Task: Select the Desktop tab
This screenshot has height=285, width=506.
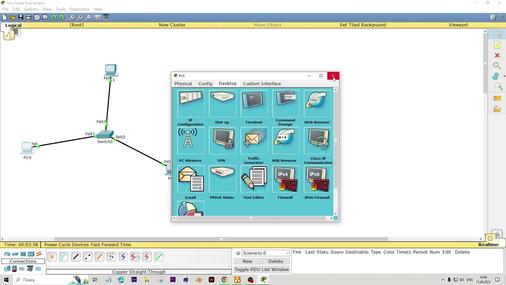Action: pyautogui.click(x=228, y=84)
